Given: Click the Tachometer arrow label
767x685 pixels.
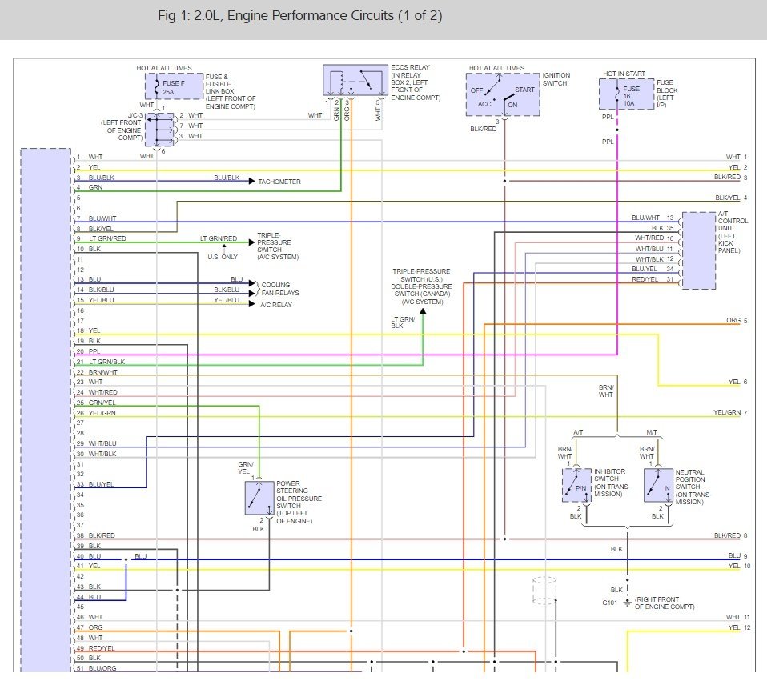Looking at the screenshot, I should pos(279,182).
